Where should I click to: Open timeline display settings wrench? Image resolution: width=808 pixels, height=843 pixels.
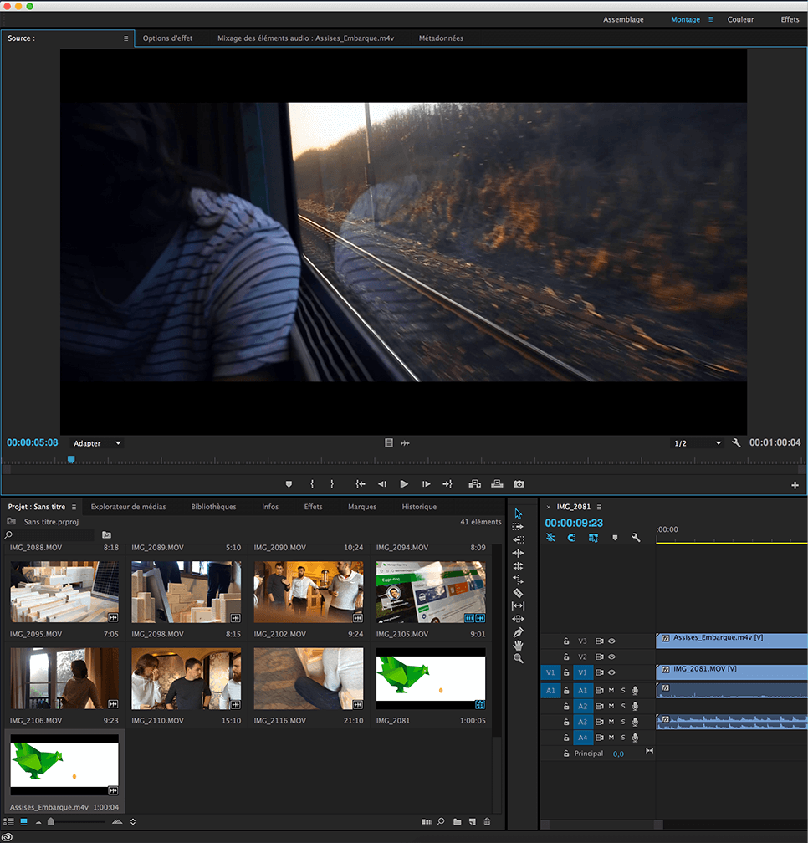coord(636,538)
